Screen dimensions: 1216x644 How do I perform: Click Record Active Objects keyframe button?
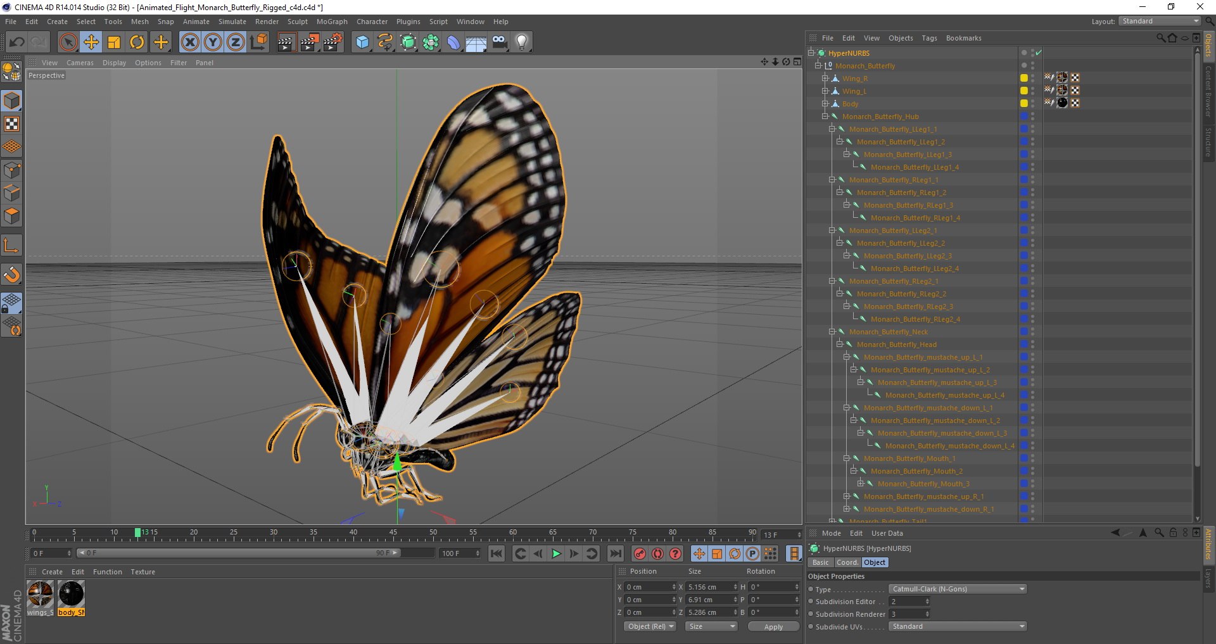click(640, 553)
